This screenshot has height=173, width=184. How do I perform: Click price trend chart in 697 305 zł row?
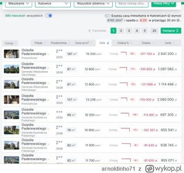point(125,115)
